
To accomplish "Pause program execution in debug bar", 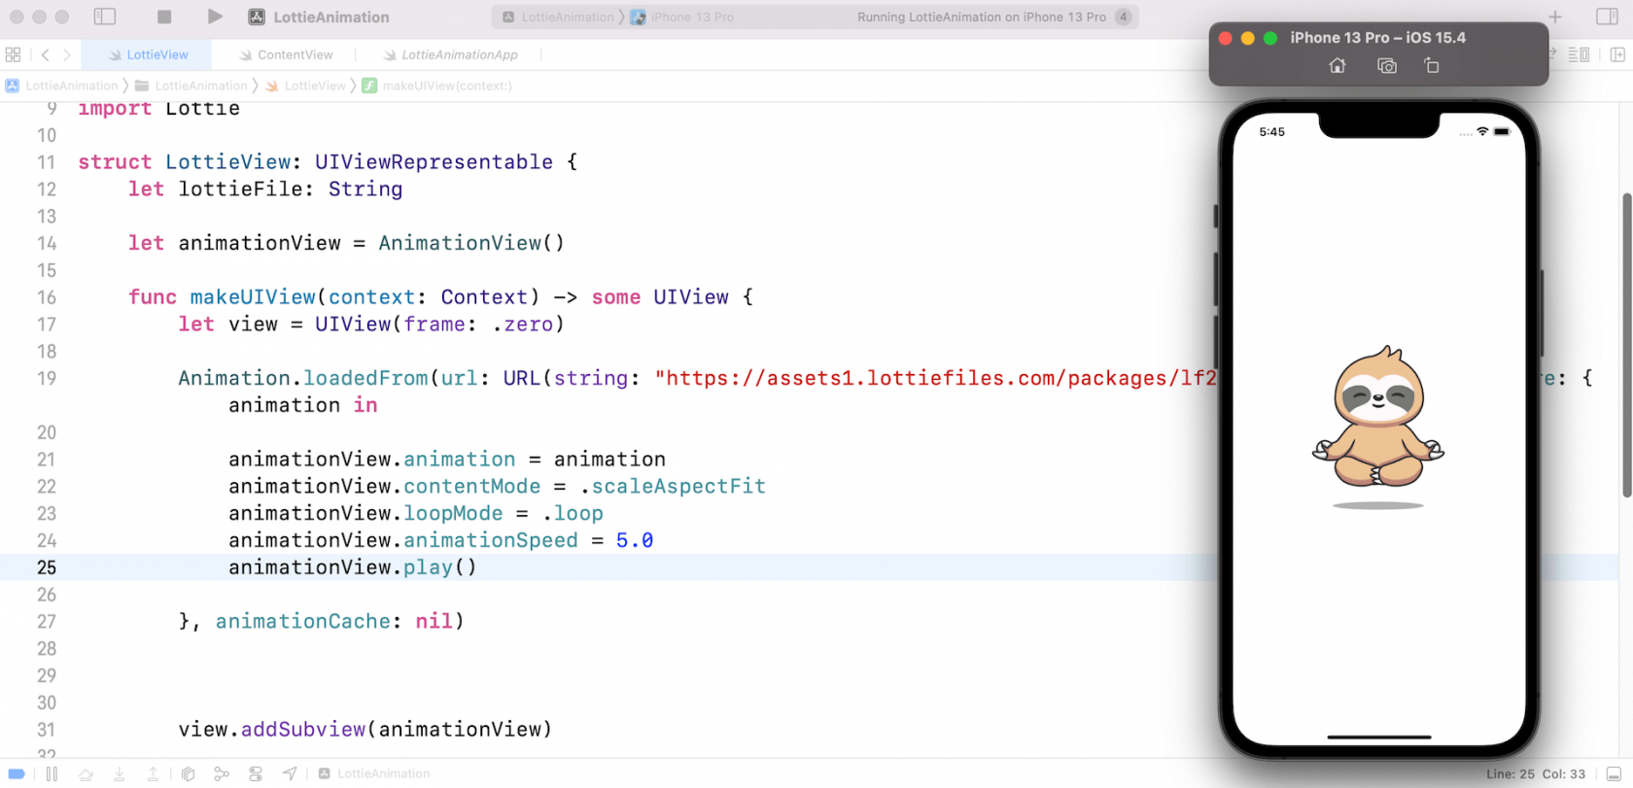I will coord(52,773).
